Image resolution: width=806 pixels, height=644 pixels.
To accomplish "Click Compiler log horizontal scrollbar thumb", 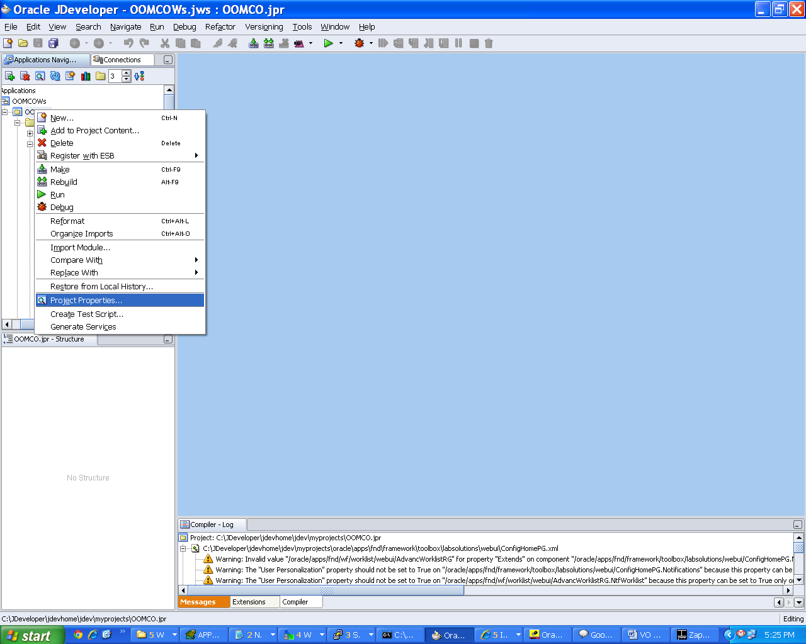I will click(326, 591).
